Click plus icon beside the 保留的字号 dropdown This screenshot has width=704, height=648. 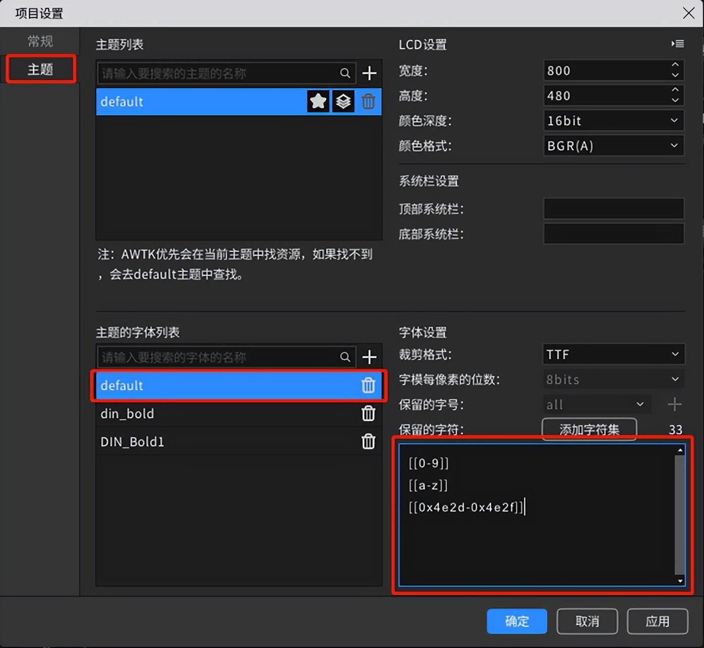pyautogui.click(x=674, y=404)
